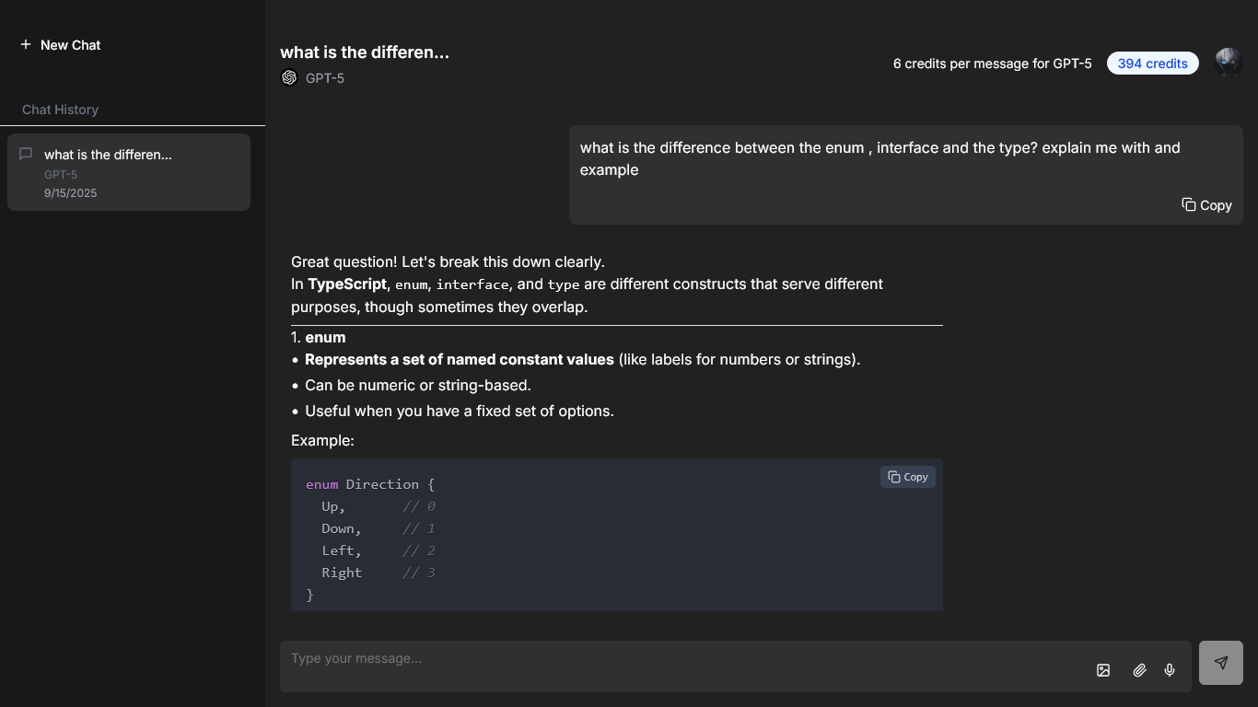Focus the 'Type your message...' input field

tap(681, 659)
